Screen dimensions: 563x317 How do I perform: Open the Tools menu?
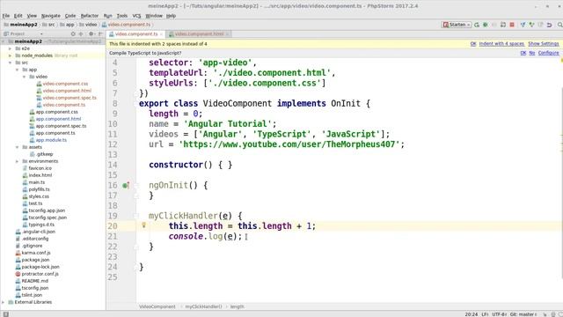point(122,16)
